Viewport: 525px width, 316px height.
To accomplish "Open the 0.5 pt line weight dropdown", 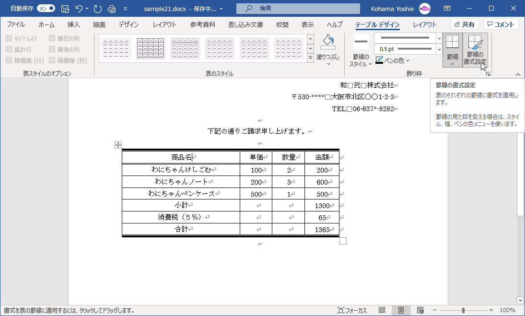I will 438,49.
